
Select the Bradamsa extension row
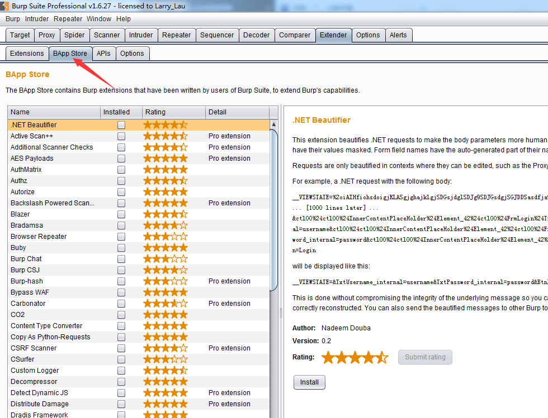[139, 225]
